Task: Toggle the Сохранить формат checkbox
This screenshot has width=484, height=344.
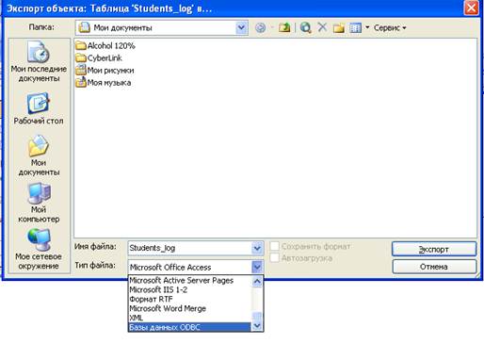Action: click(x=274, y=246)
